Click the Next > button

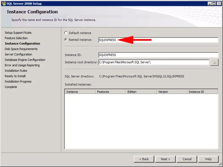(165, 159)
